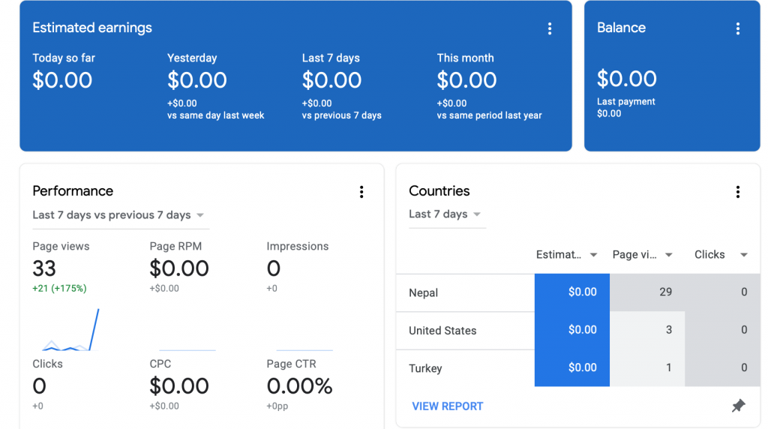Click the Page CTR 0.00% value
768x429 pixels.
pos(300,386)
